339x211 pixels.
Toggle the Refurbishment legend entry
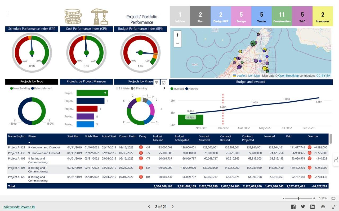pyautogui.click(x=42, y=88)
